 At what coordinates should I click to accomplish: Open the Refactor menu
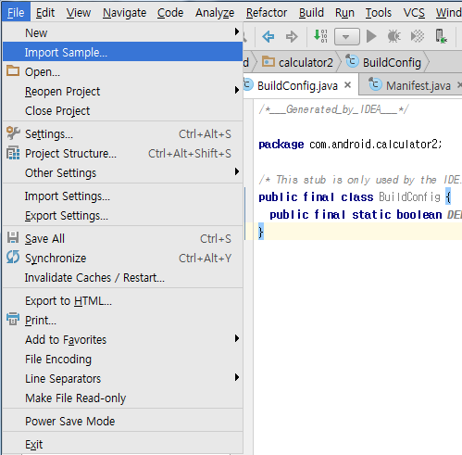point(267,13)
